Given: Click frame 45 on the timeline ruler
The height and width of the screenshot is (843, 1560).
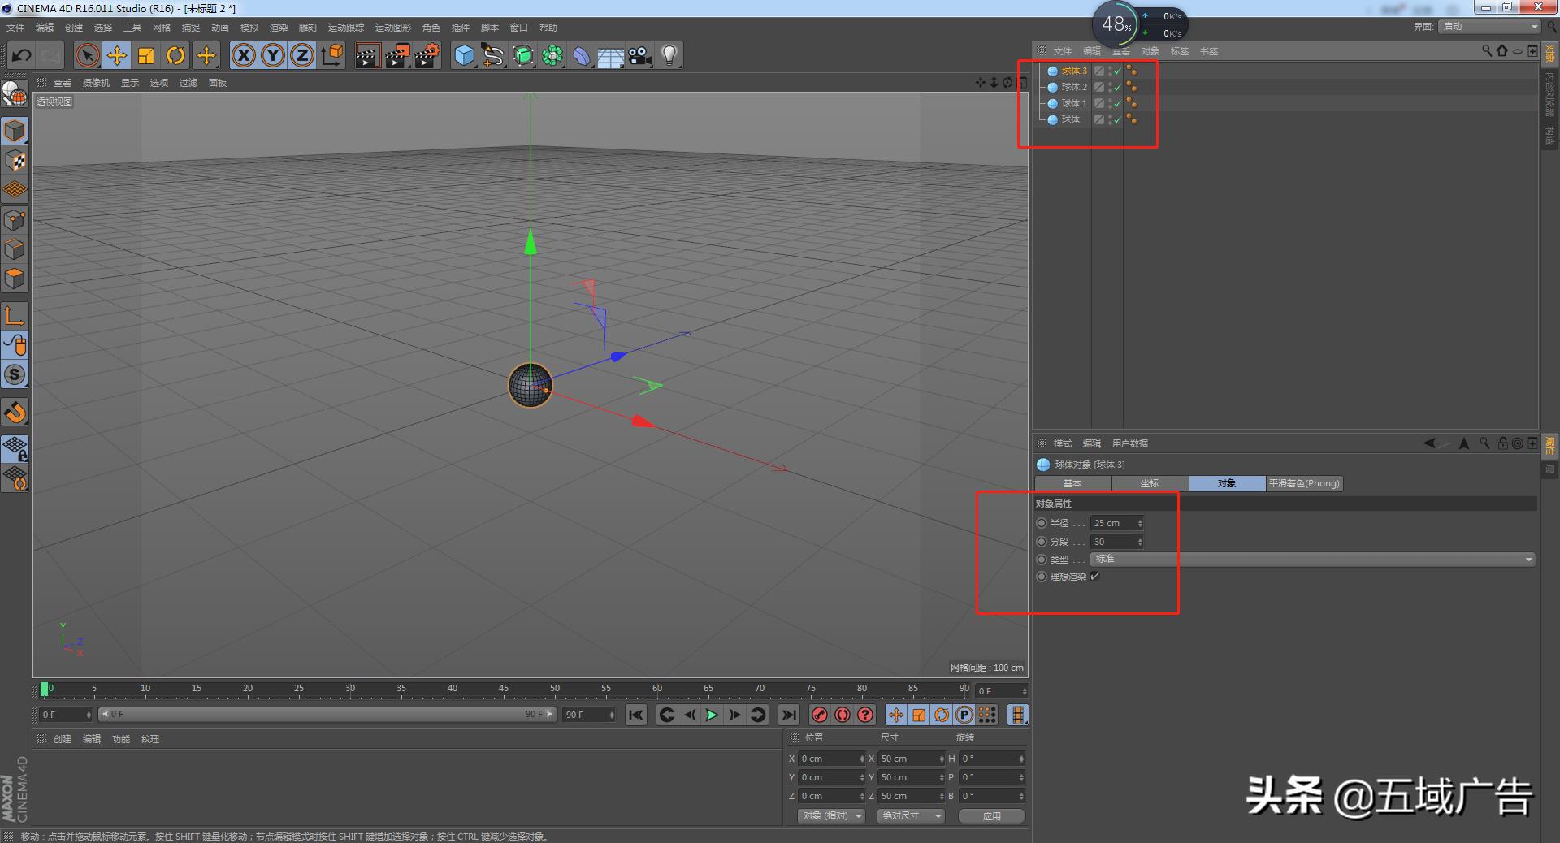Looking at the screenshot, I should click(x=504, y=690).
